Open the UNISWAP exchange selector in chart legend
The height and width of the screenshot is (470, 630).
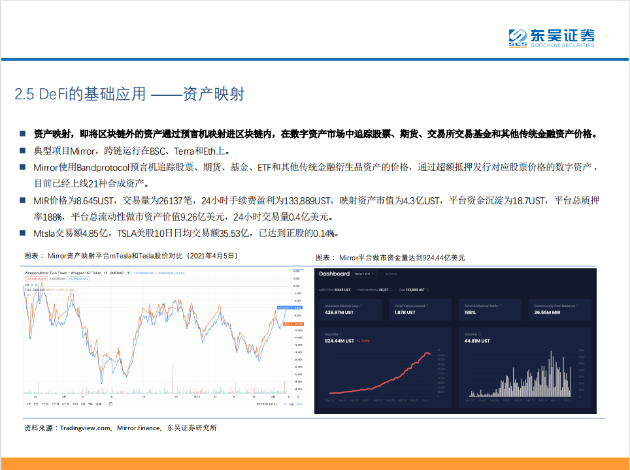coord(116,273)
